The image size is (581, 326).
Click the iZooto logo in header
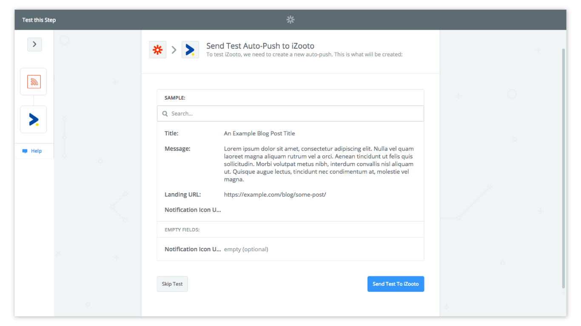pos(190,50)
